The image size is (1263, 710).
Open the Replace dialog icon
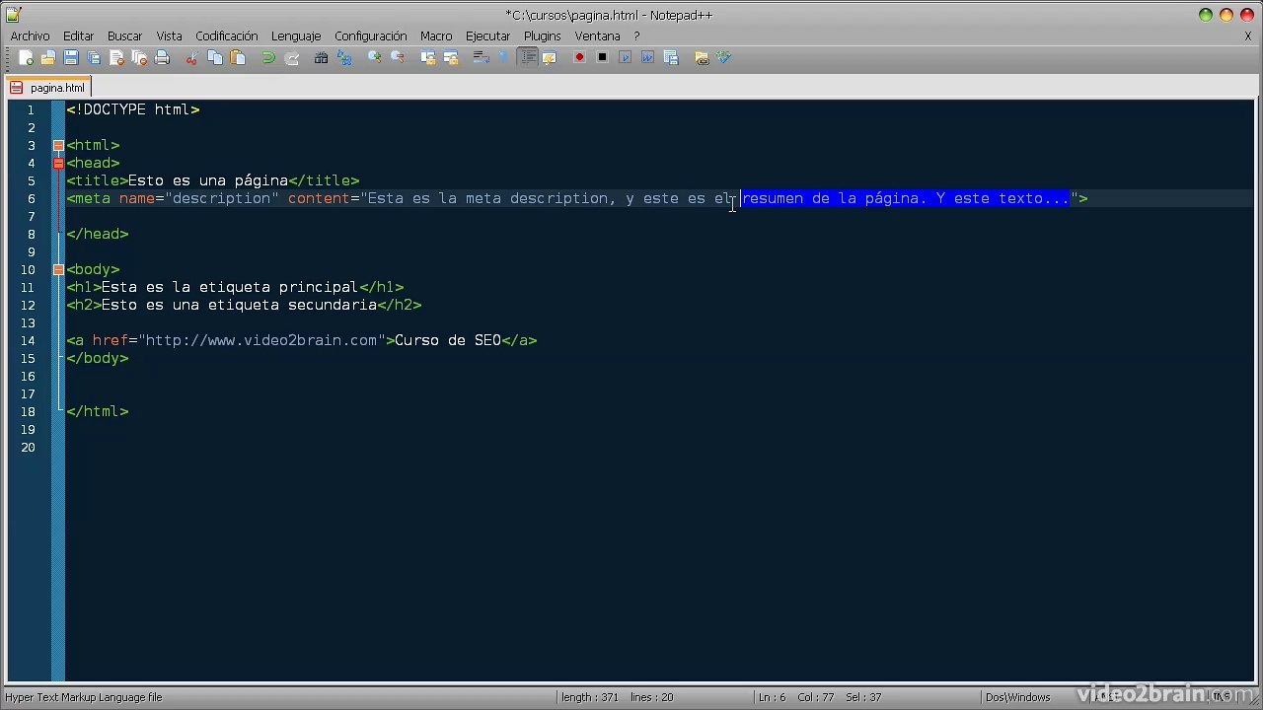(344, 58)
